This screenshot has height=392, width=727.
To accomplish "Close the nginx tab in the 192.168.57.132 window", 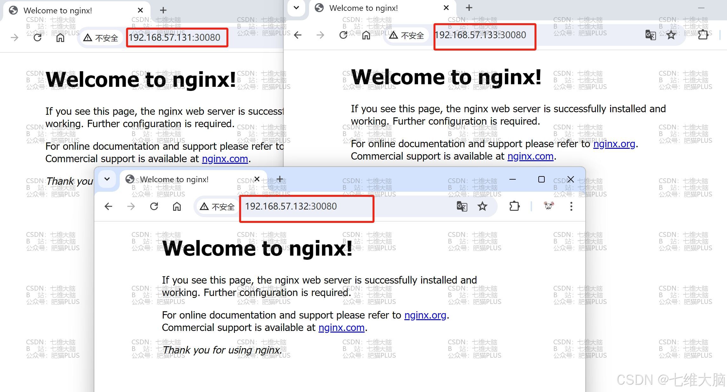I will (x=257, y=179).
